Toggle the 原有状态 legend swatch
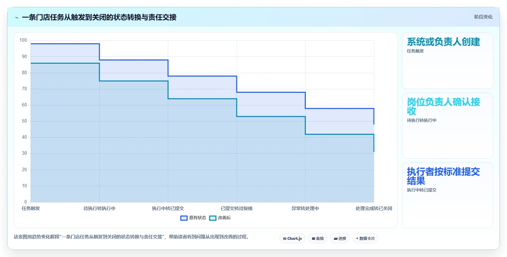This screenshot has height=257, width=507. tap(184, 218)
